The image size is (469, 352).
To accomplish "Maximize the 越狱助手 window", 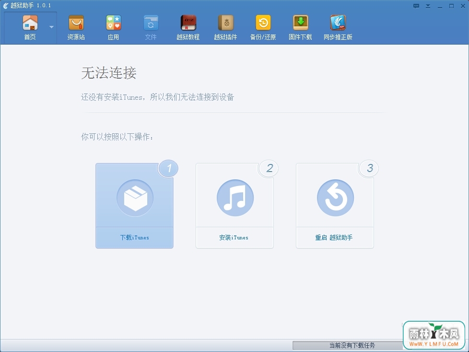I will click(451, 6).
